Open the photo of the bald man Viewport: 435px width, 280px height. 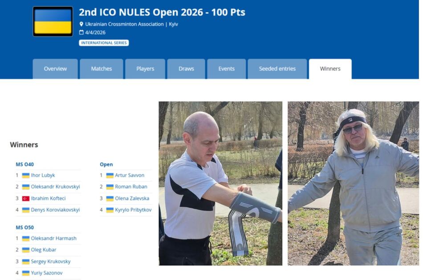tap(220, 183)
